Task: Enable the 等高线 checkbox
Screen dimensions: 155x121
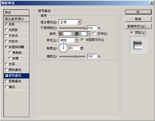Action: click(10, 52)
